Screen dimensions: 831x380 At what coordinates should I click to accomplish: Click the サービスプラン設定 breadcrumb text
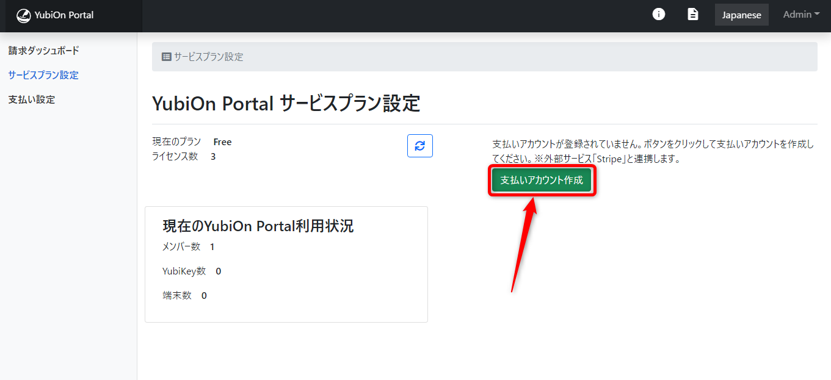(x=209, y=57)
